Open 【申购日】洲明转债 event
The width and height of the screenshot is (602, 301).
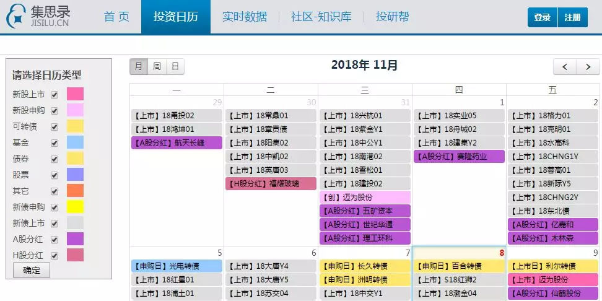point(365,280)
